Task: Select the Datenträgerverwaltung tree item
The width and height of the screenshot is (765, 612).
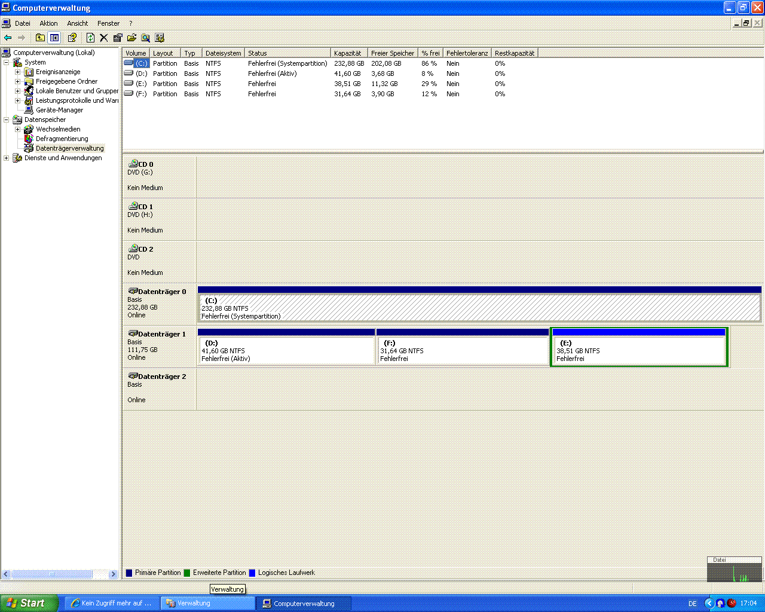Action: pos(69,148)
